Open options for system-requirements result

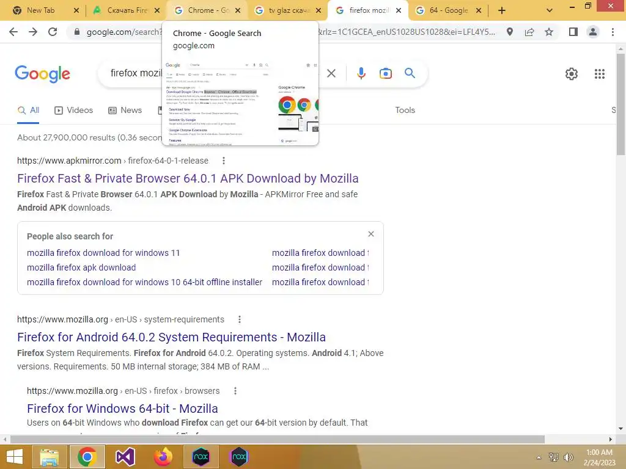click(x=240, y=319)
